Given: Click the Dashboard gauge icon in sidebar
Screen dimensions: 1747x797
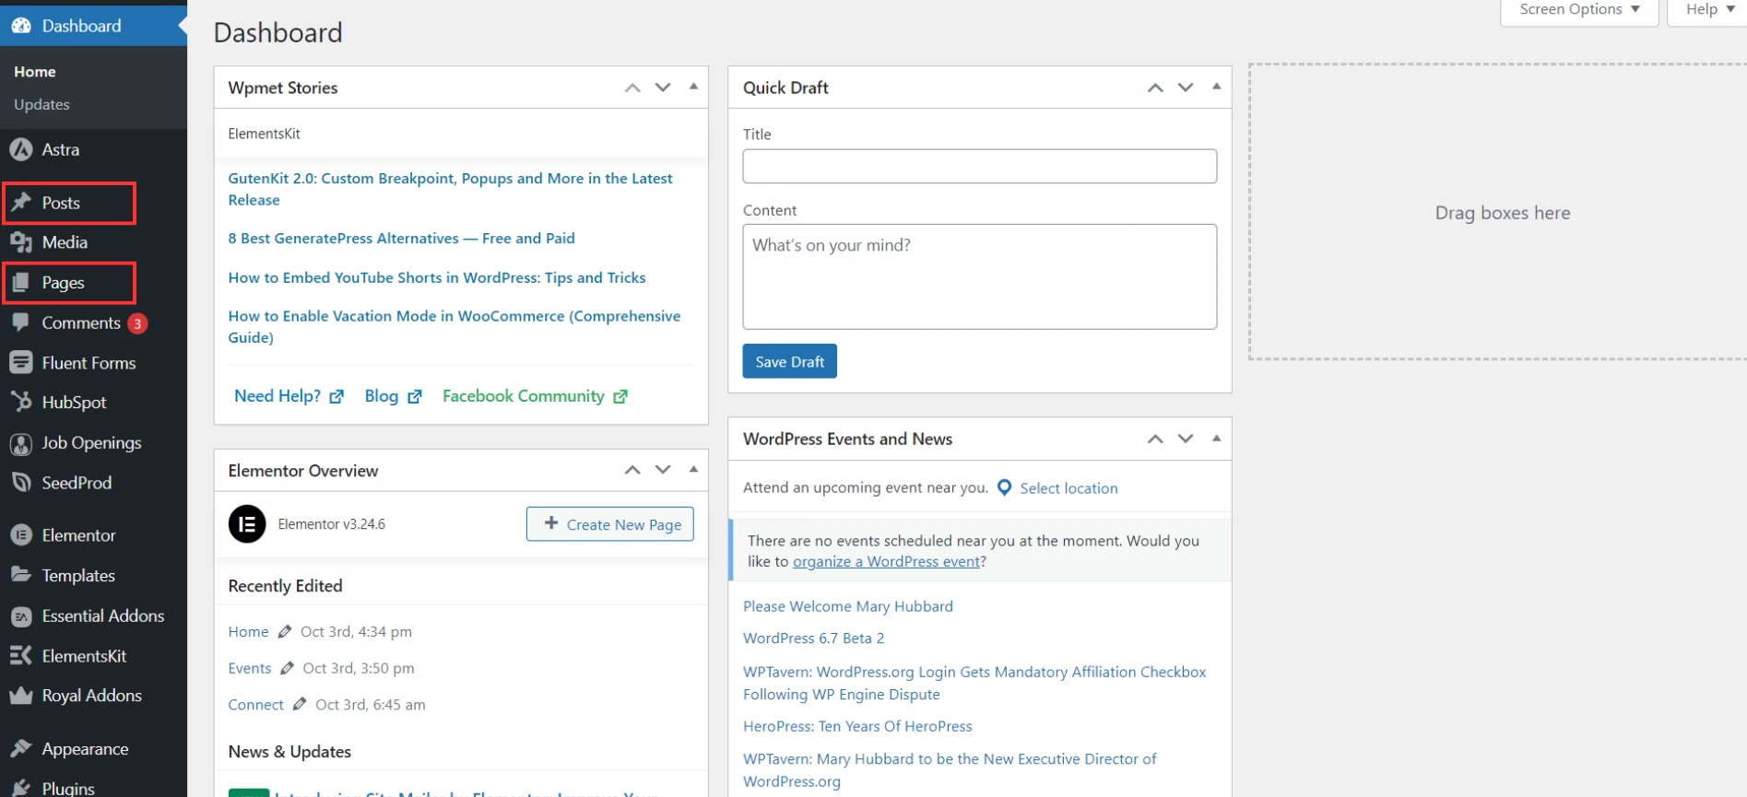Looking at the screenshot, I should coord(21,26).
